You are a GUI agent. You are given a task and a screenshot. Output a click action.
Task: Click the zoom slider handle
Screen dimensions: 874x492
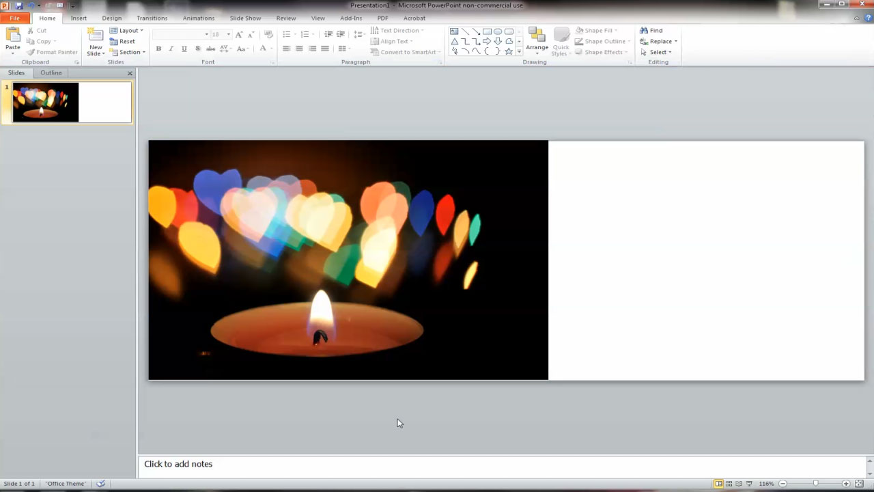click(815, 484)
